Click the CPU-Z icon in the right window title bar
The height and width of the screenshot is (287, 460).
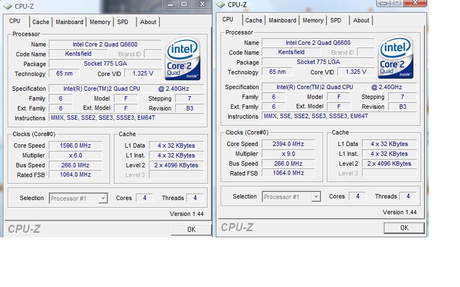click(x=221, y=5)
